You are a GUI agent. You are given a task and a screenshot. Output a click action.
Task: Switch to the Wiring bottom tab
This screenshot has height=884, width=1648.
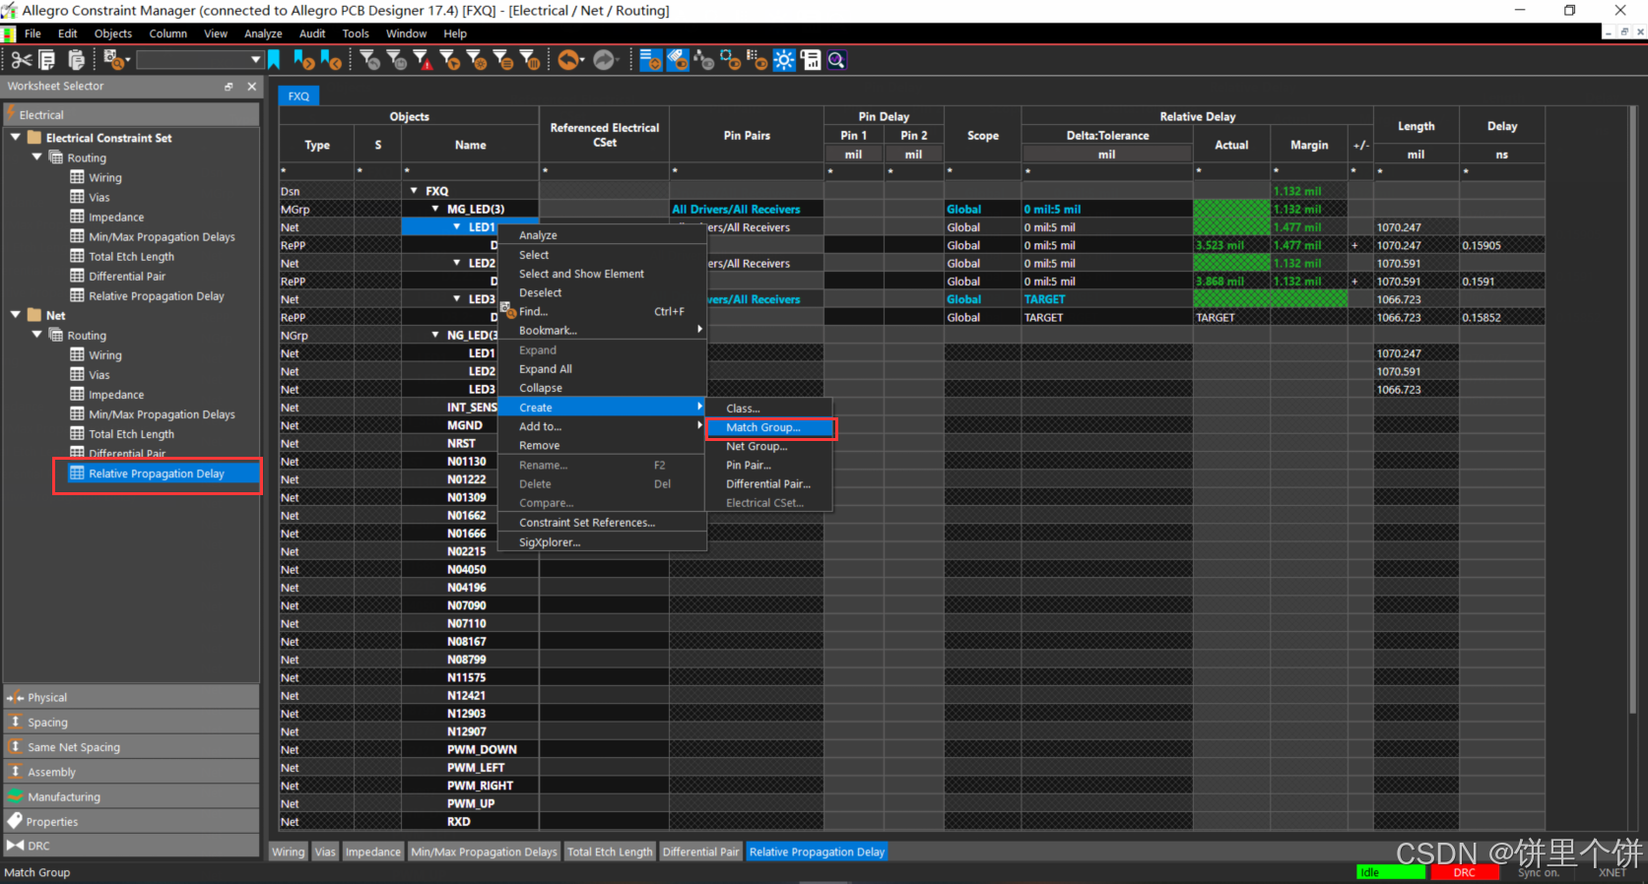289,852
